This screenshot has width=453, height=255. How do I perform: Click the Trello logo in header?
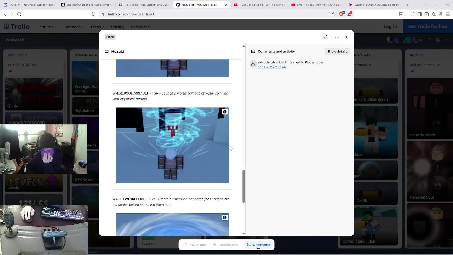tap(17, 27)
